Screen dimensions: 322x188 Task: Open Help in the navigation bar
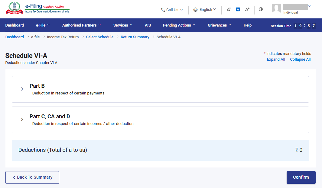(x=247, y=25)
